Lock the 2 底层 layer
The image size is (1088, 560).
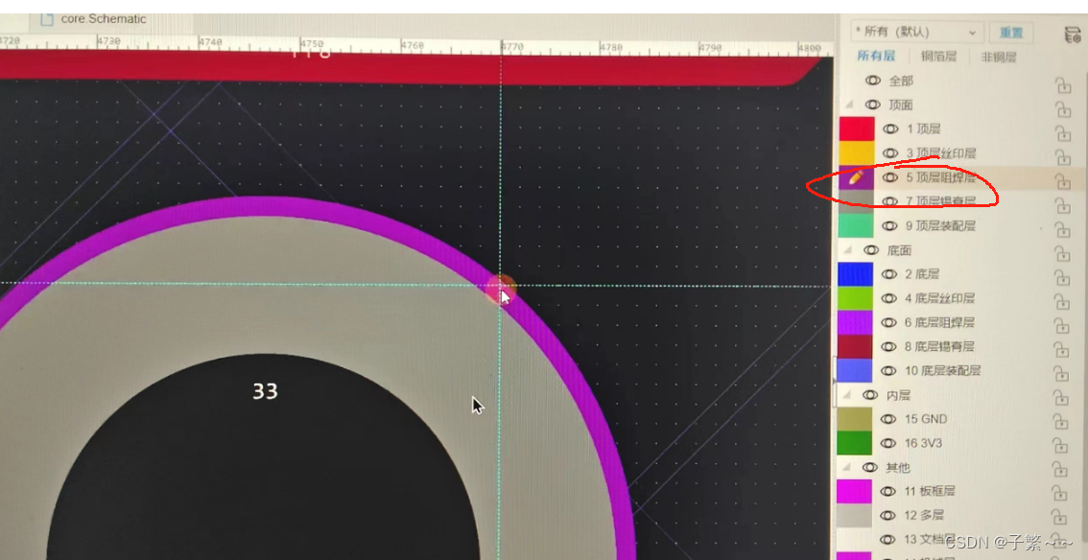point(1062,278)
